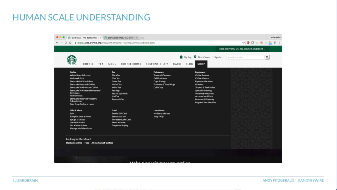Viewport: 337px width, 190px height.
Task: Open the Shop FAQs link
Action: pyautogui.click(x=158, y=117)
